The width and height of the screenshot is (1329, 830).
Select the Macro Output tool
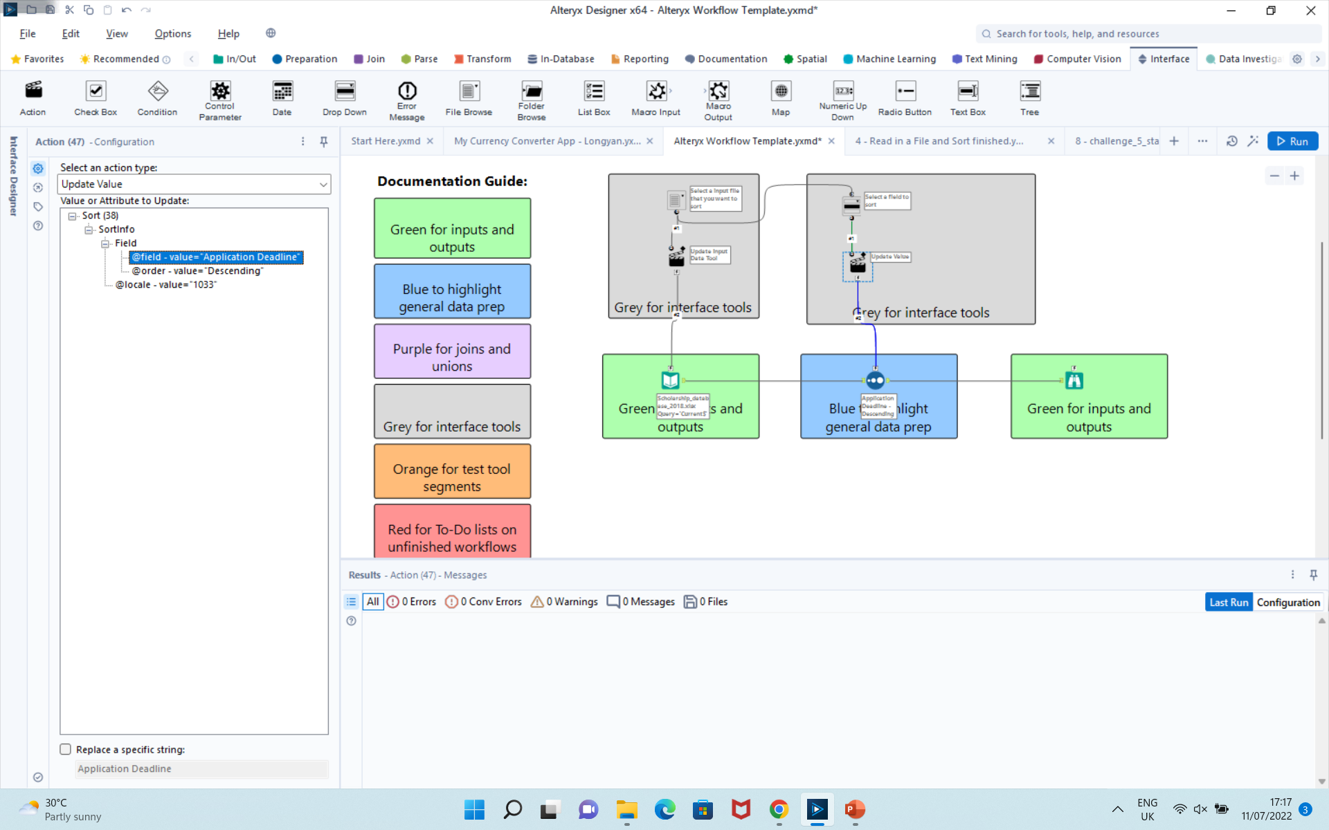tap(718, 100)
